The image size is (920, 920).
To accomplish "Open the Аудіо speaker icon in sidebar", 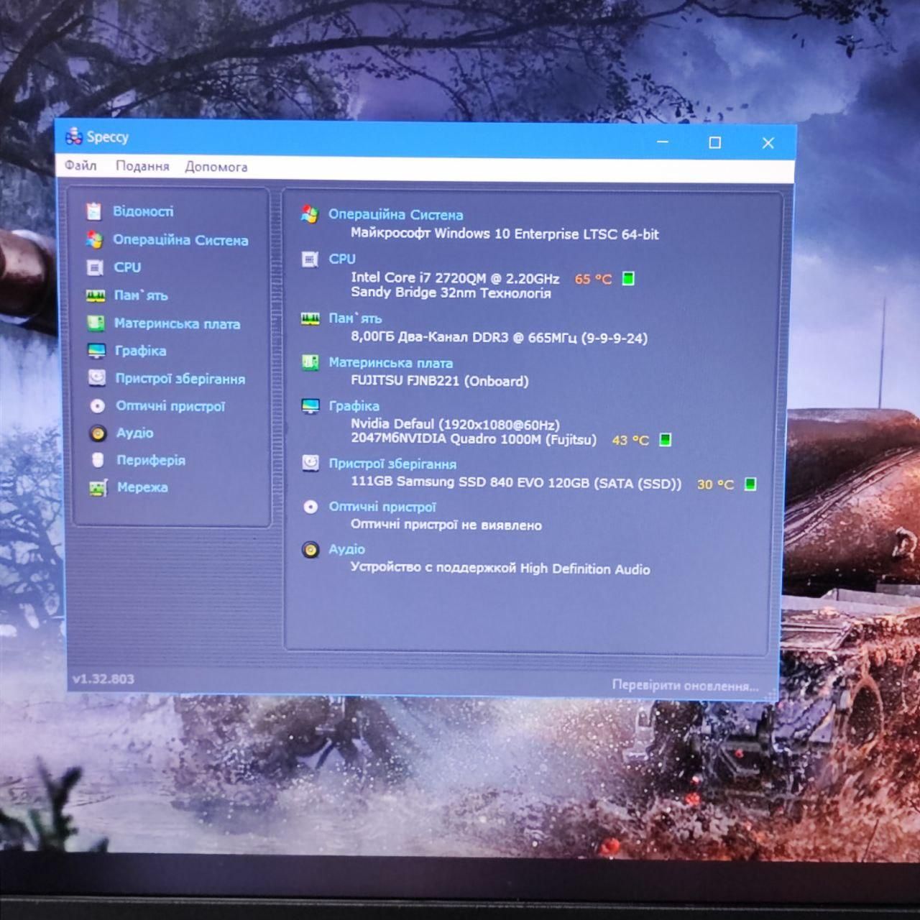I will click(x=98, y=433).
